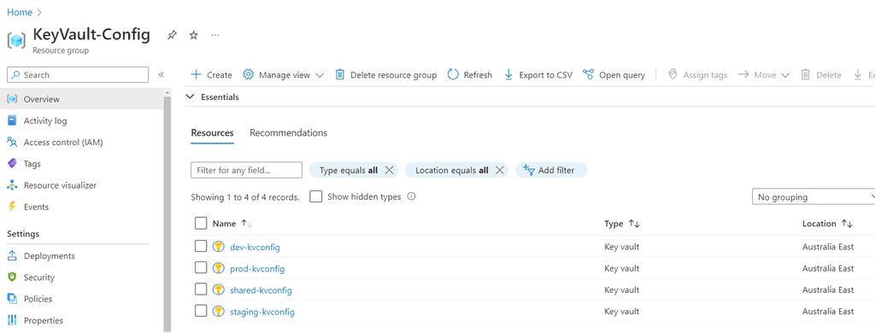Click the Create plus icon
The height and width of the screenshot is (333, 875).
196,75
